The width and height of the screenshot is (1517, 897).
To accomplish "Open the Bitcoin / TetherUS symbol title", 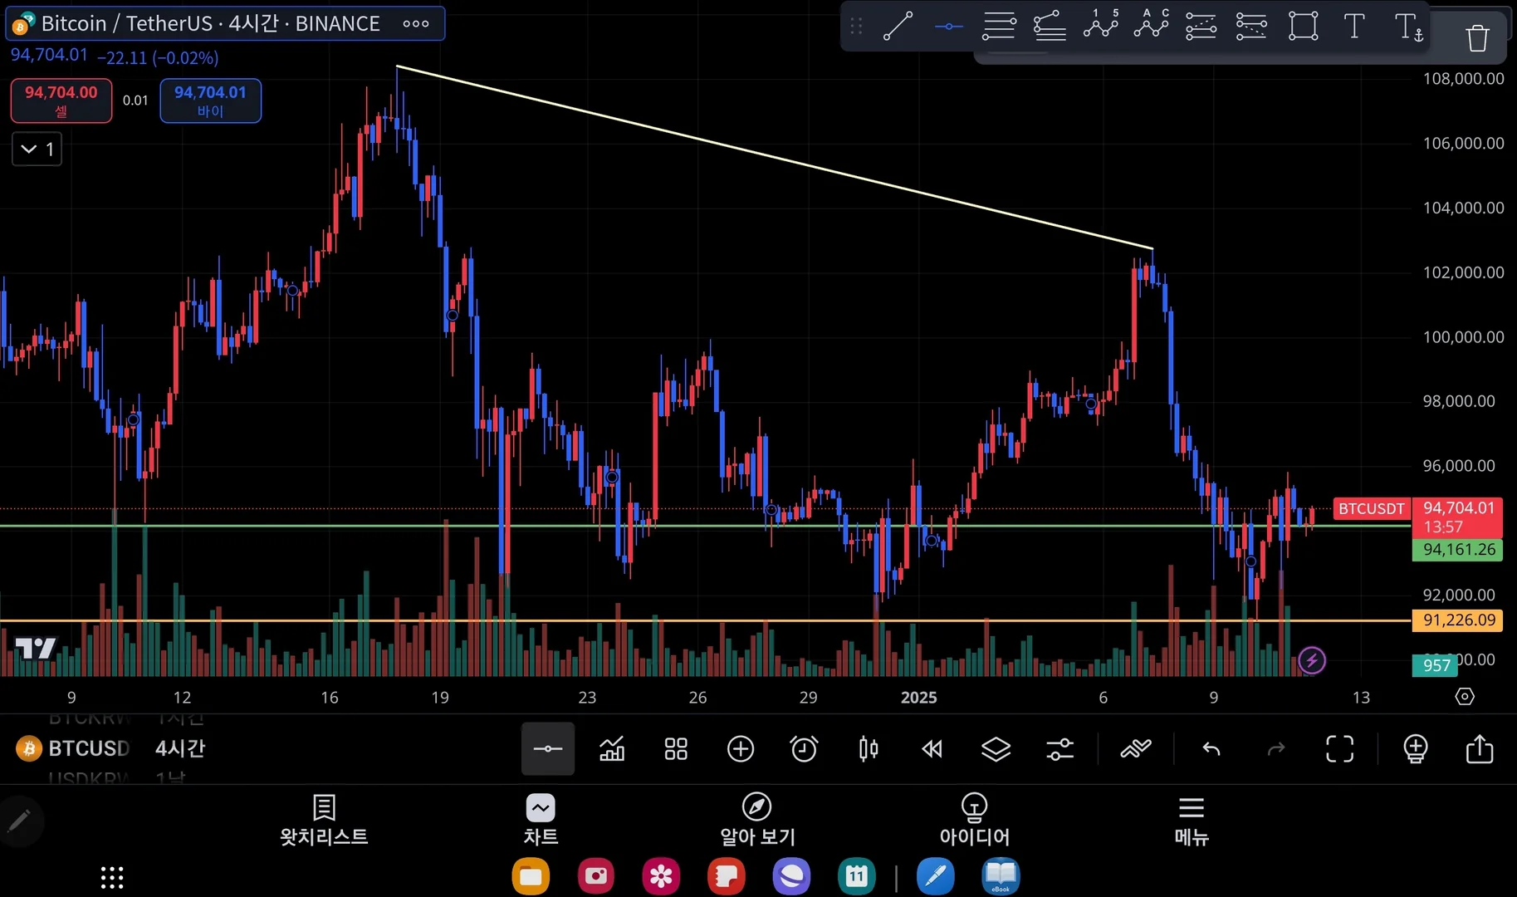I will pyautogui.click(x=211, y=23).
